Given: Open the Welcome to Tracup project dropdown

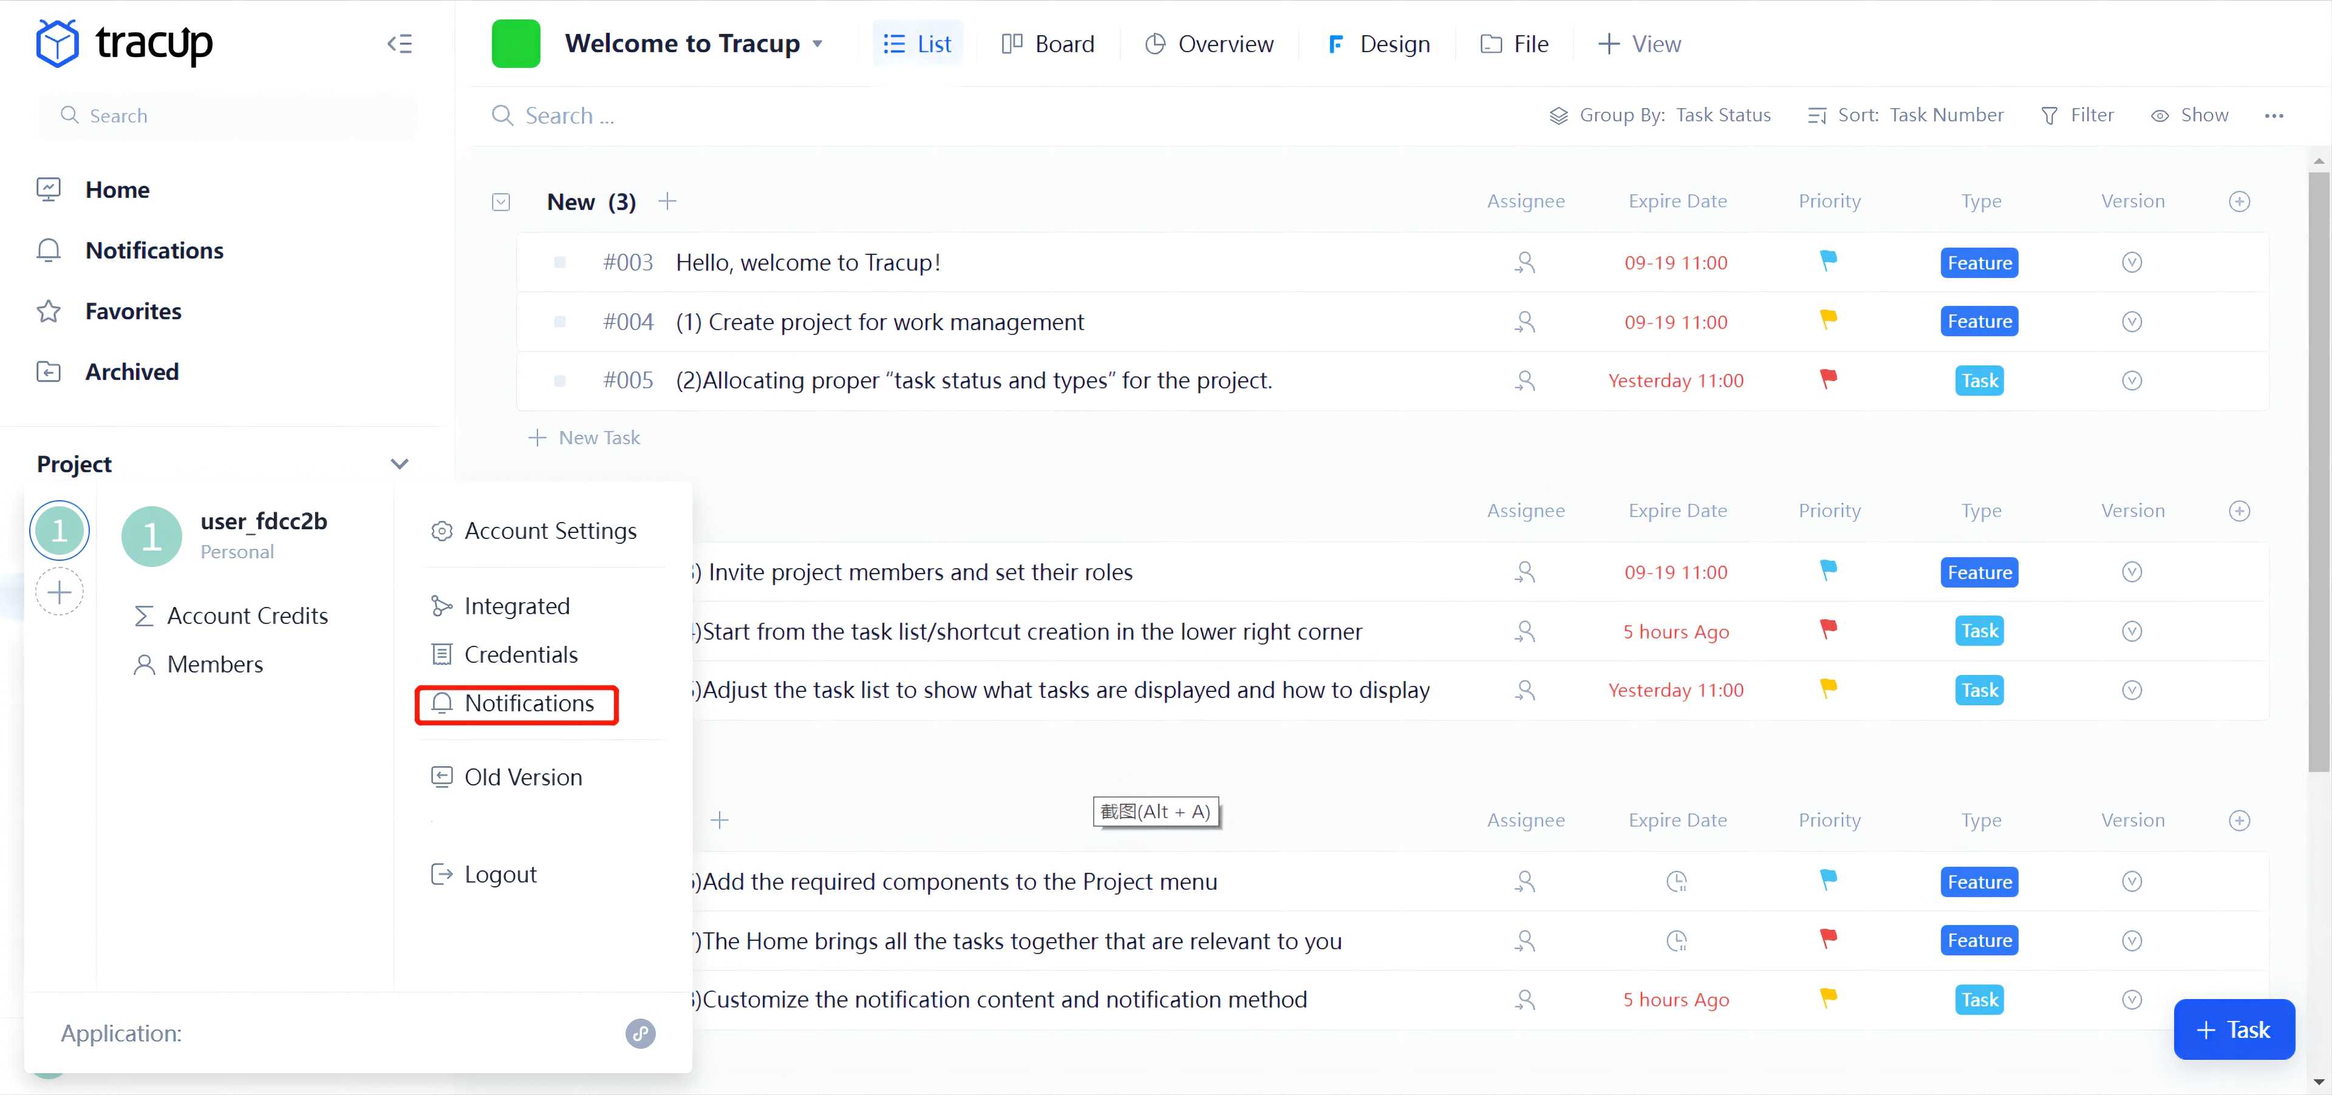Looking at the screenshot, I should [817, 44].
